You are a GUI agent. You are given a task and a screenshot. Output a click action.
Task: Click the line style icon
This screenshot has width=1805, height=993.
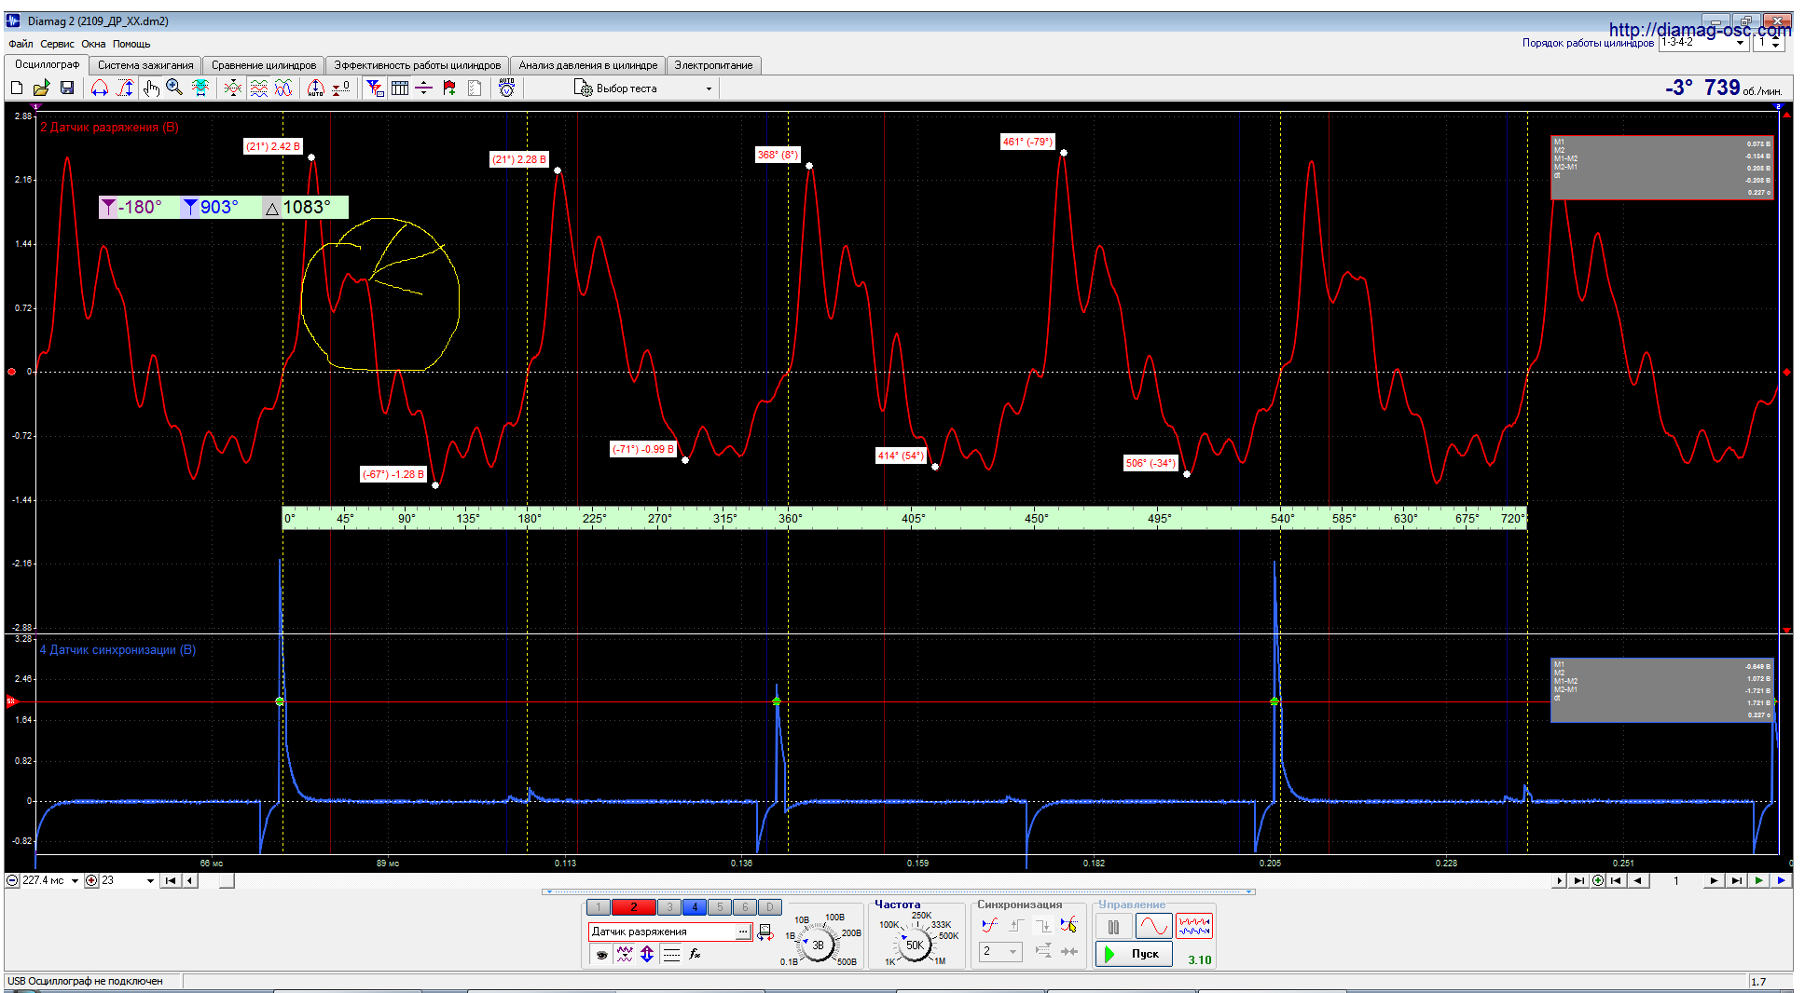tap(671, 954)
